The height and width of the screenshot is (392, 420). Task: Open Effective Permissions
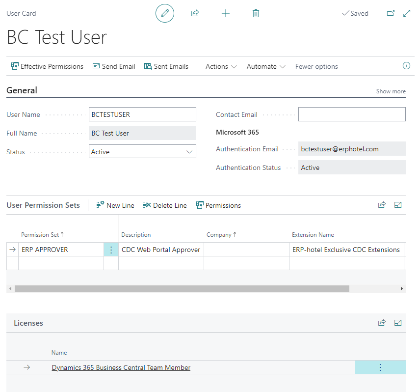[47, 66]
